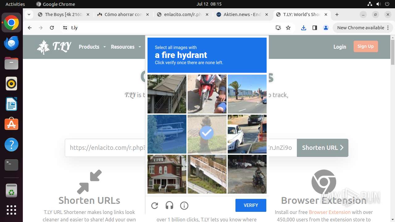Switch to Aktien.news tab
Screen dimensions: 395x222
(x=242, y=14)
